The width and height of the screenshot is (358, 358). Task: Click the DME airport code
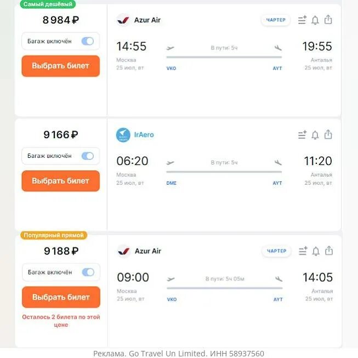tap(172, 183)
